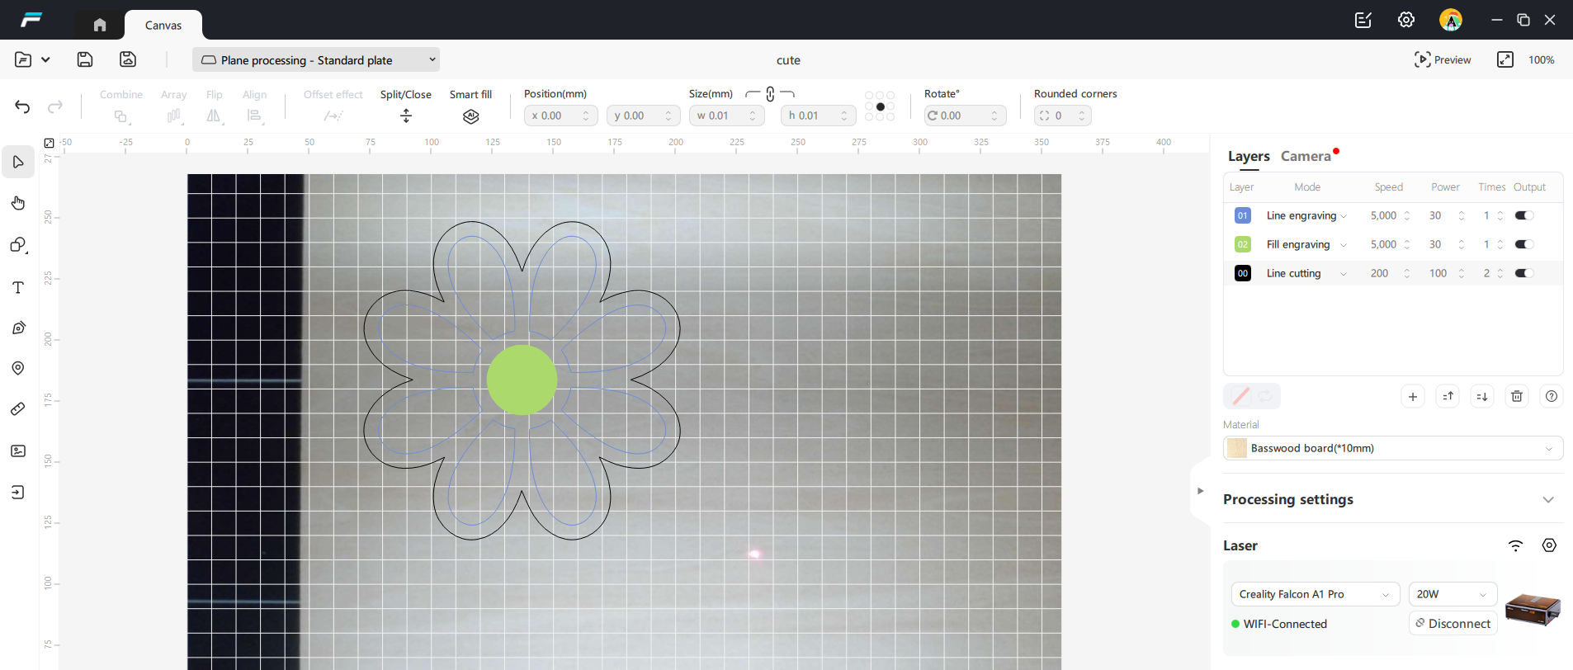Open the Canvas tab

point(163,26)
